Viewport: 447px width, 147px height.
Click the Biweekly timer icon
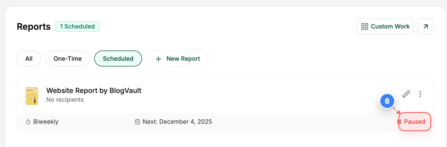[28, 122]
